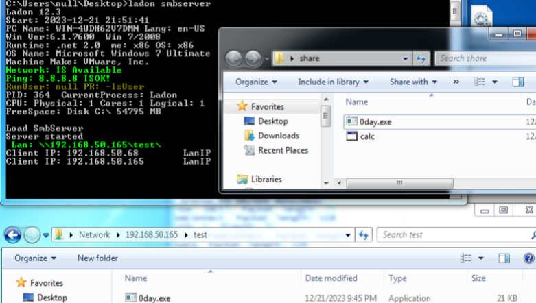Select Favorites in share navigation pane
Screen dimensions: 536x303
[268, 106]
